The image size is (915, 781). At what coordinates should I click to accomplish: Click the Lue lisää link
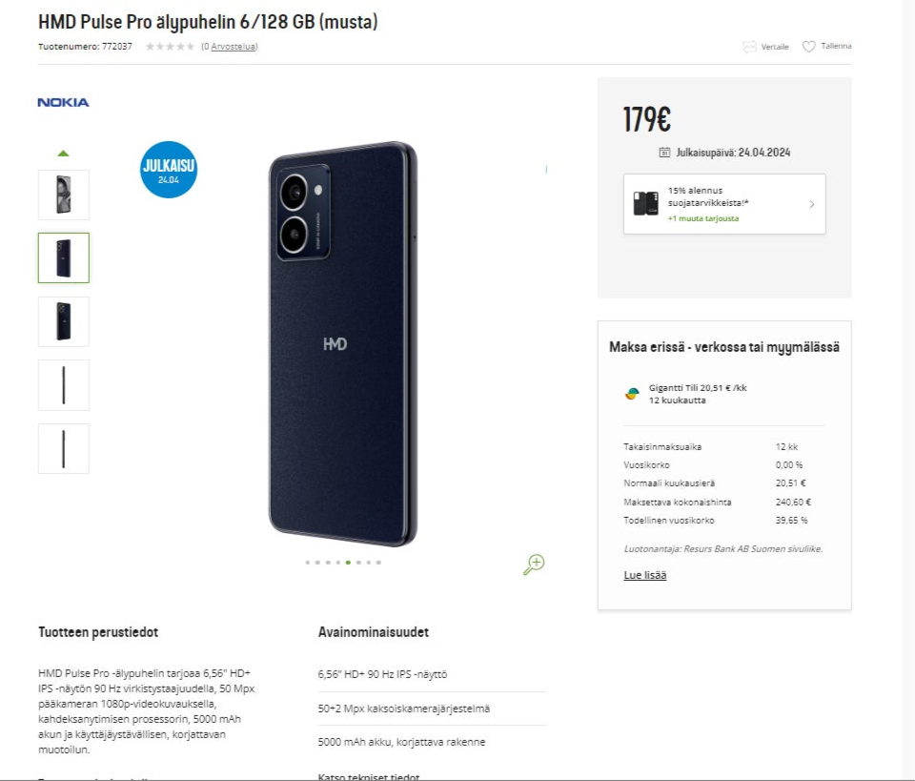pyautogui.click(x=645, y=576)
